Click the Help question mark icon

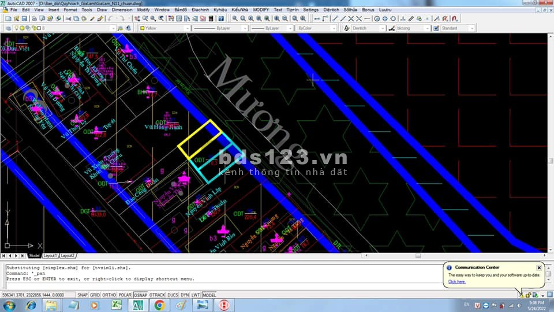pos(221,18)
